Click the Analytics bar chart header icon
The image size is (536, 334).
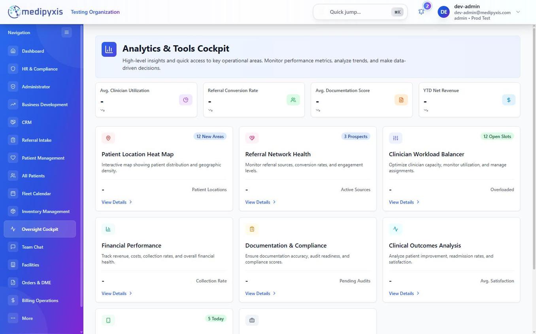pyautogui.click(x=109, y=49)
